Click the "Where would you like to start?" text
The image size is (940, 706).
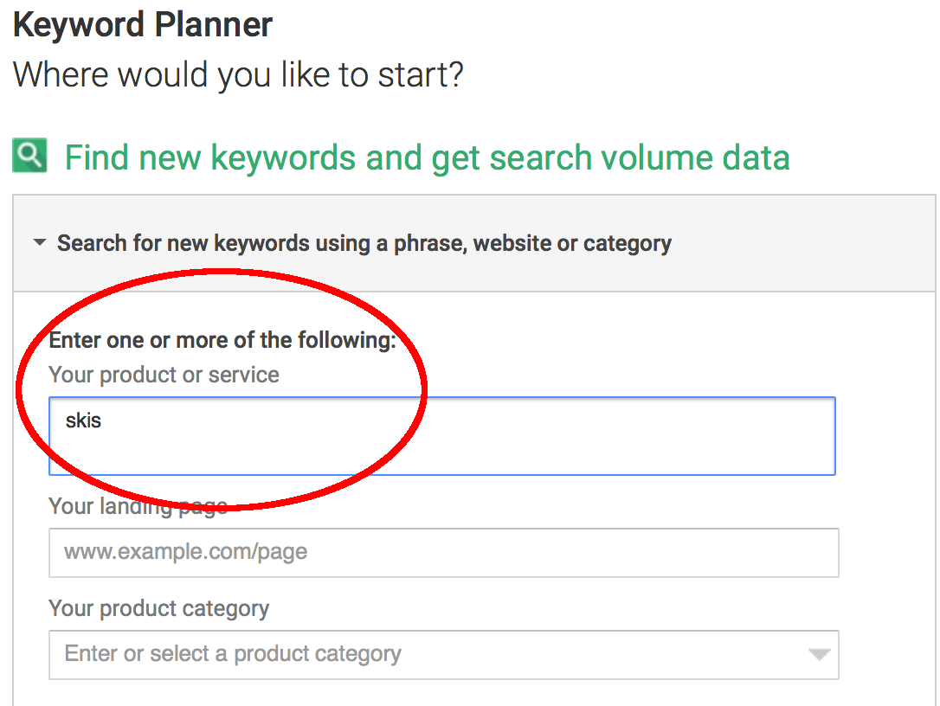point(238,76)
